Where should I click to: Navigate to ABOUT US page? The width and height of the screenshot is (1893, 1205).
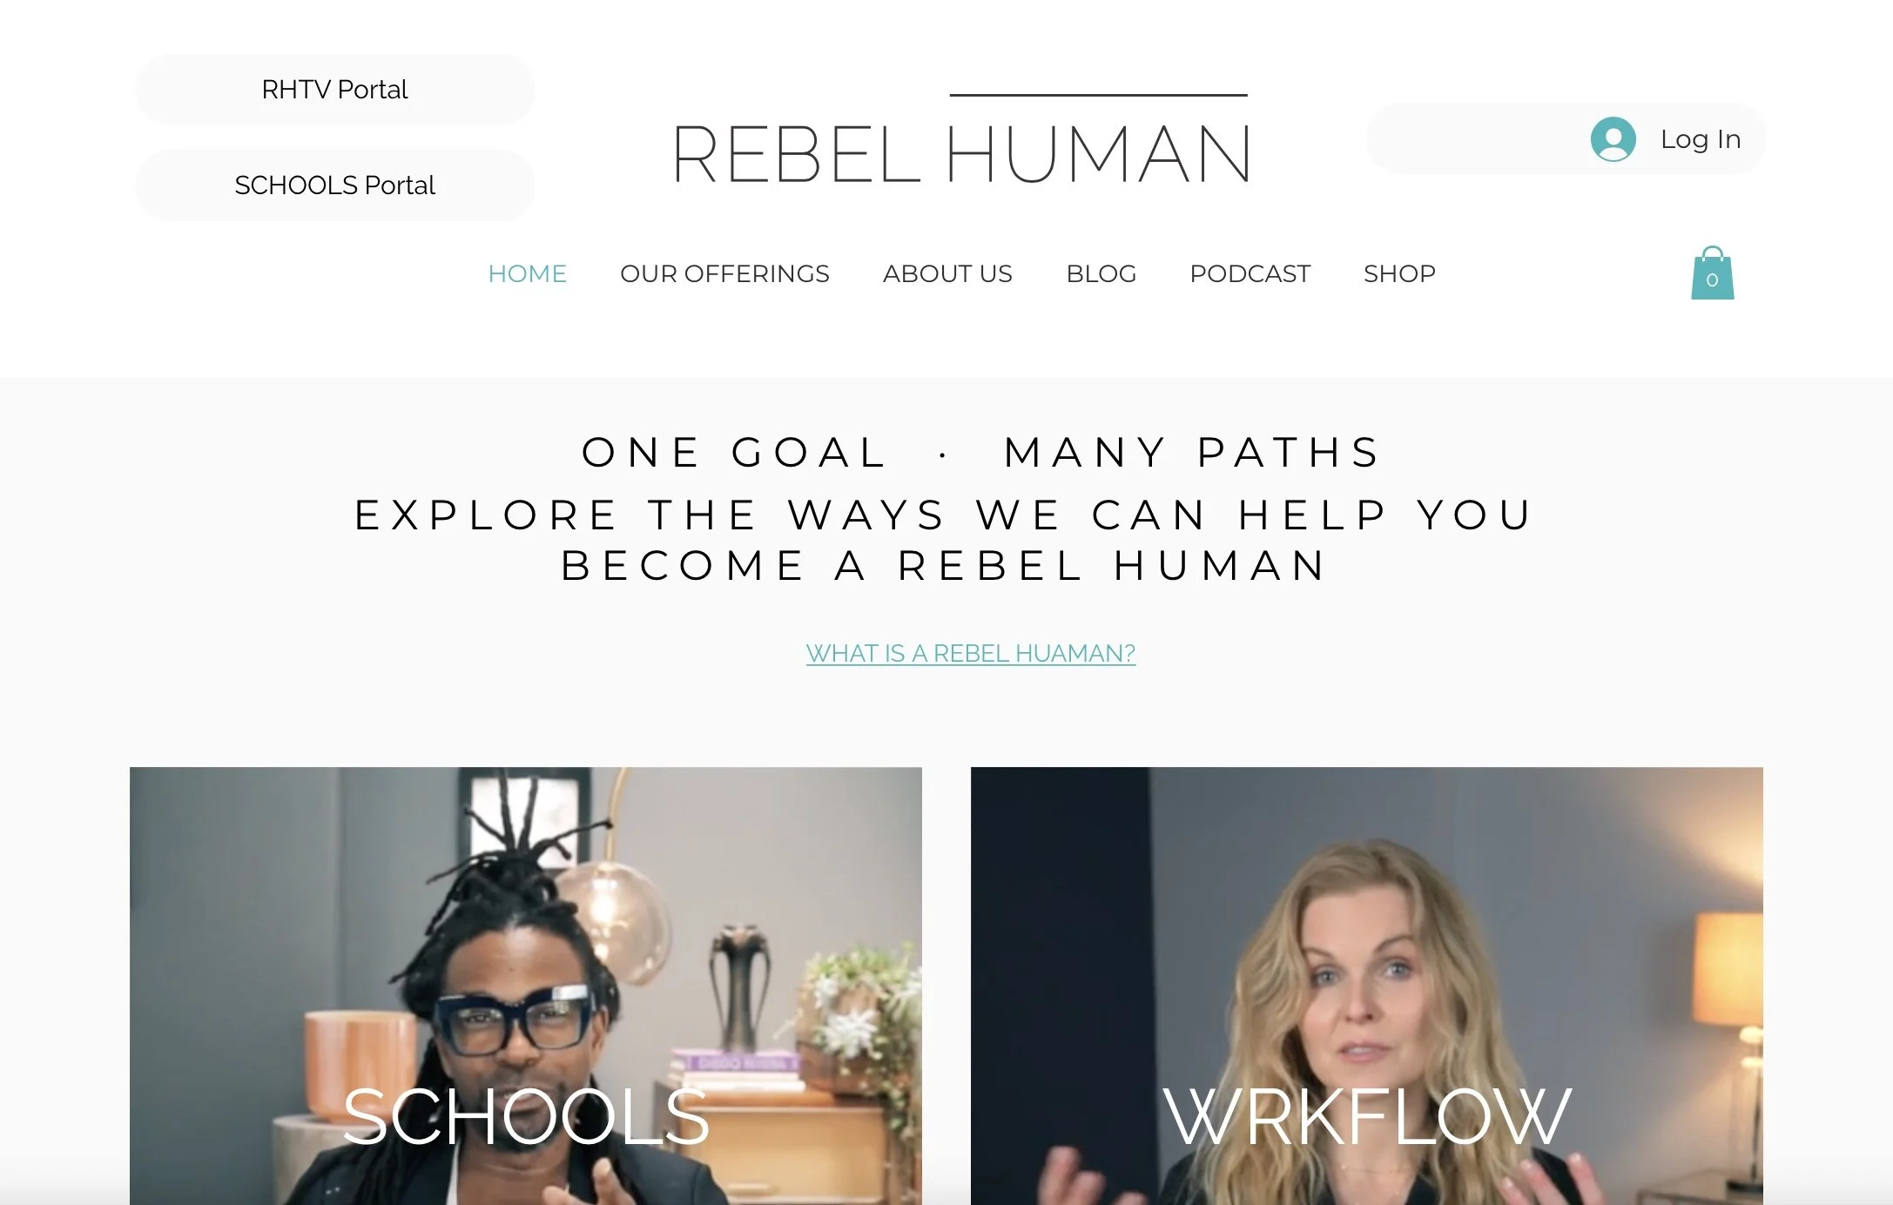click(947, 273)
